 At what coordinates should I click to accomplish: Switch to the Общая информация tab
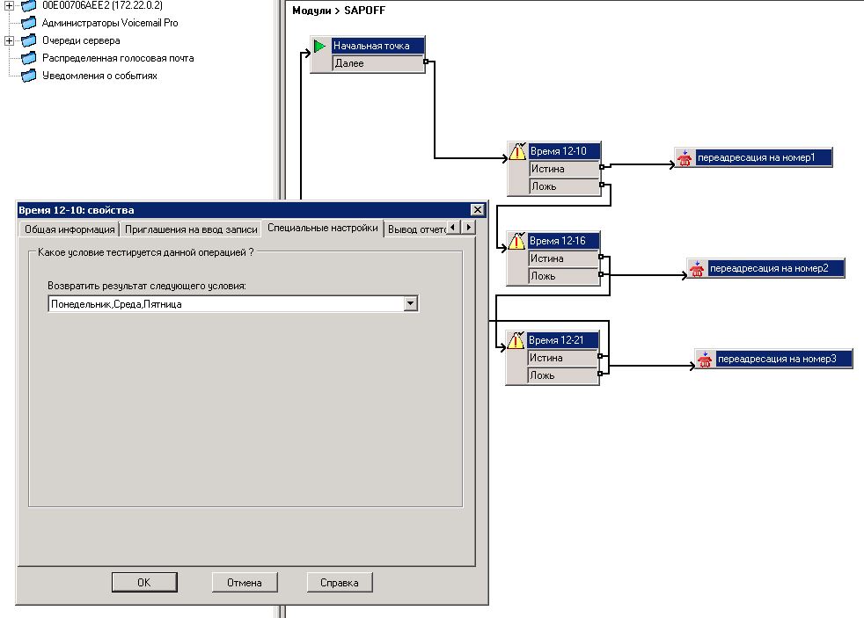click(70, 229)
